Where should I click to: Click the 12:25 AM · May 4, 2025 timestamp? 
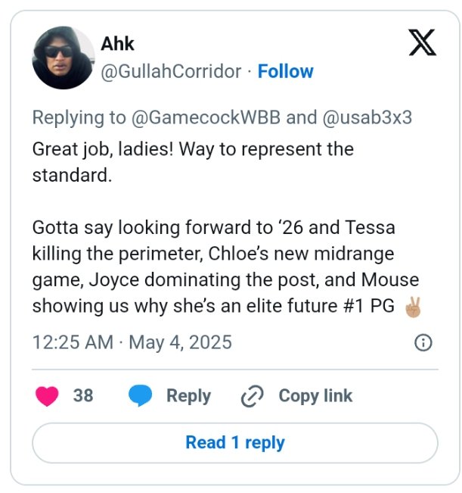[x=132, y=342]
